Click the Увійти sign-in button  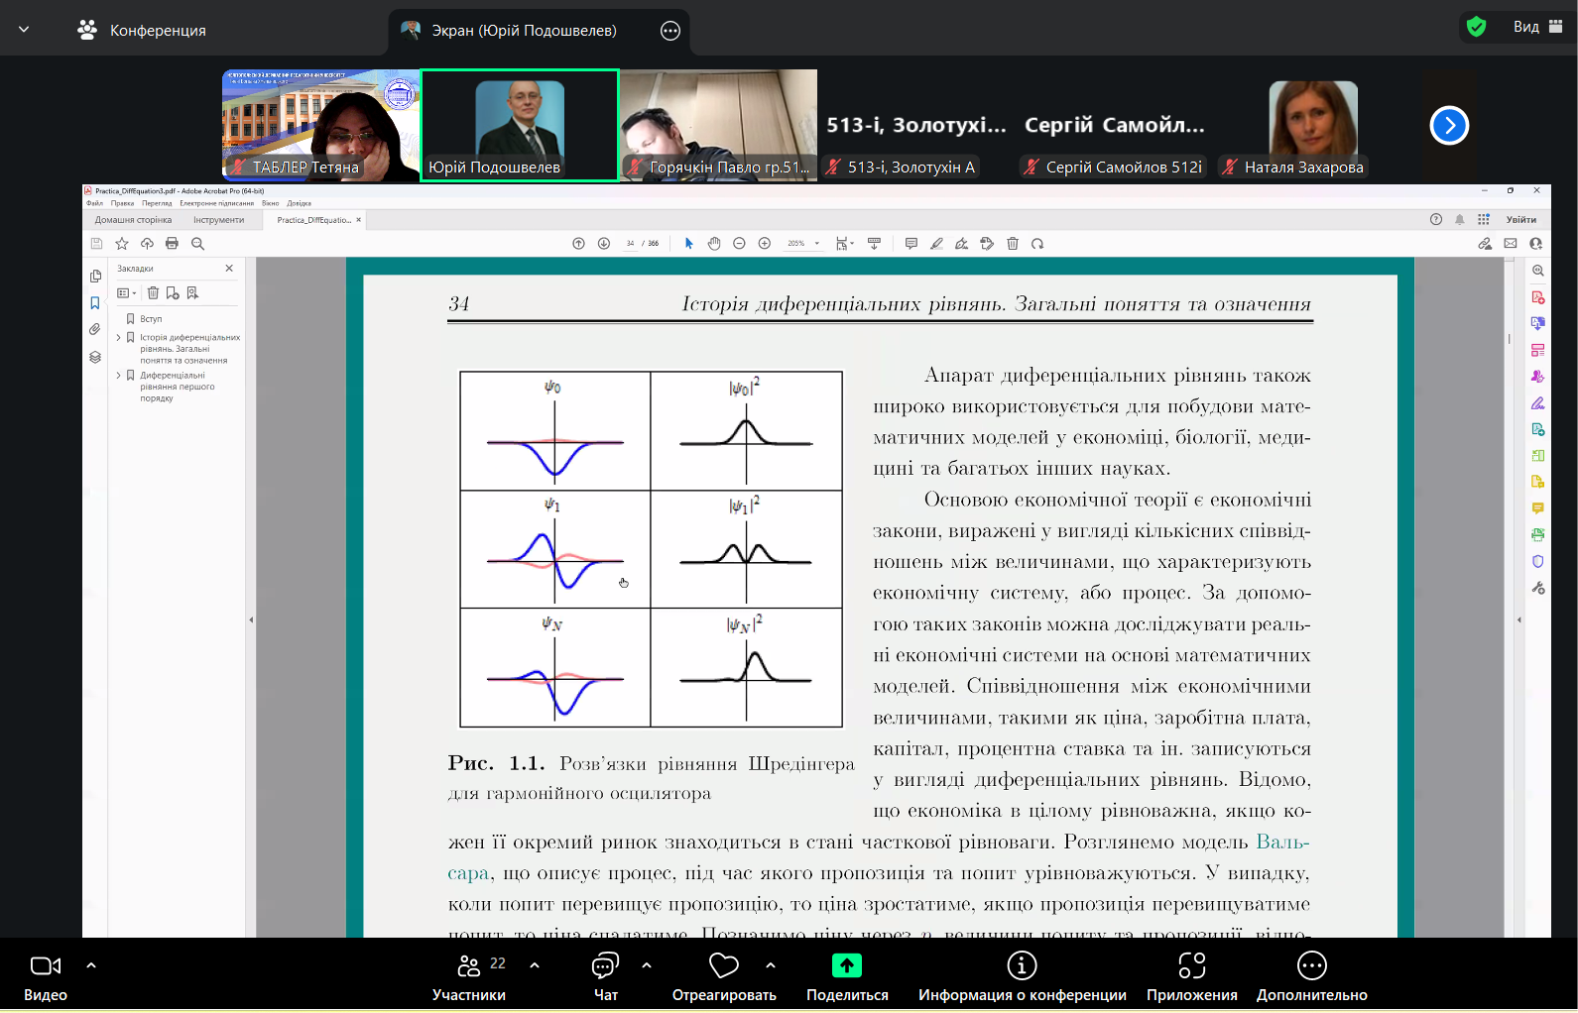(1520, 220)
